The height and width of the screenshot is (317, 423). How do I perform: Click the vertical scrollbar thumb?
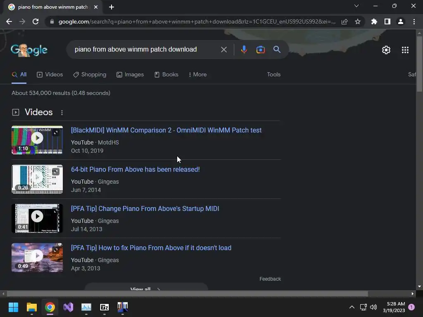pos(419,64)
